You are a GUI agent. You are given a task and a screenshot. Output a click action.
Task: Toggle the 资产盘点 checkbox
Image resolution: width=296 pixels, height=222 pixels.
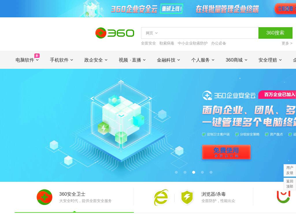[267, 134]
